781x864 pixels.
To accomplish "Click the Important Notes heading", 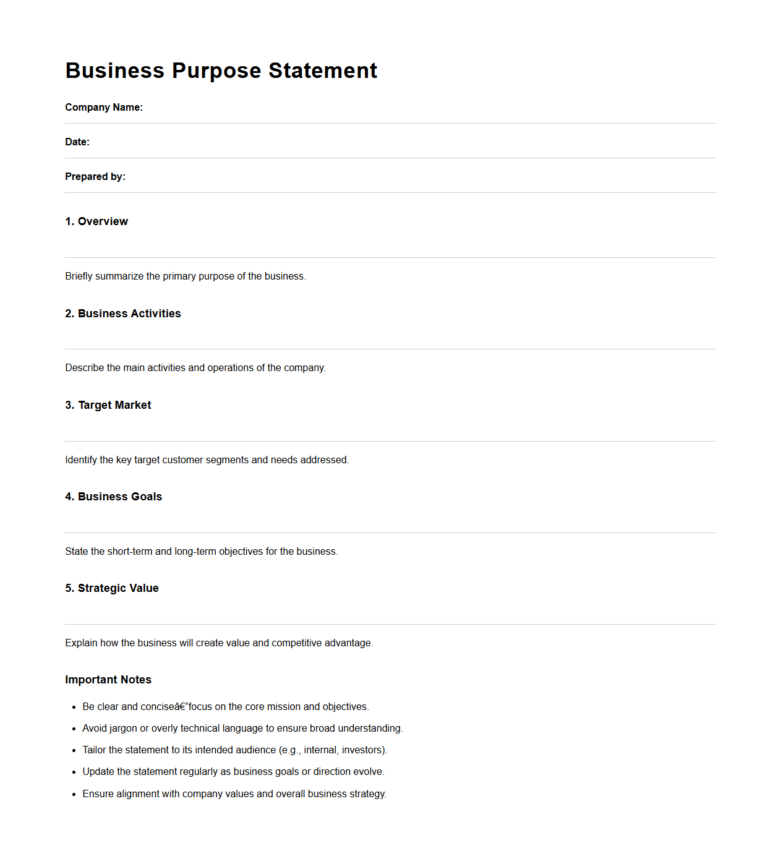I will [108, 680].
